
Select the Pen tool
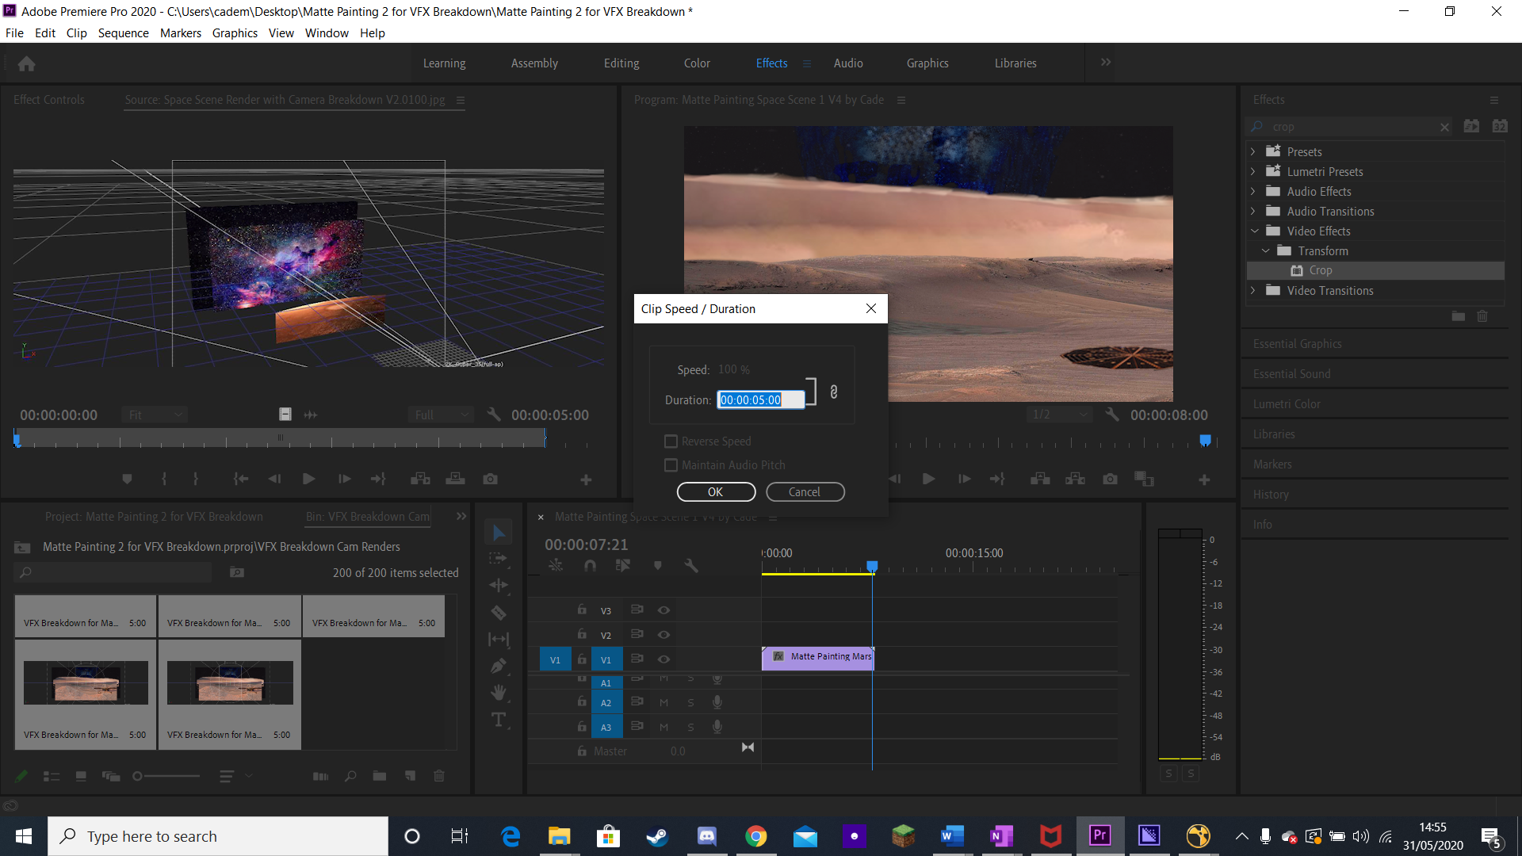click(499, 666)
